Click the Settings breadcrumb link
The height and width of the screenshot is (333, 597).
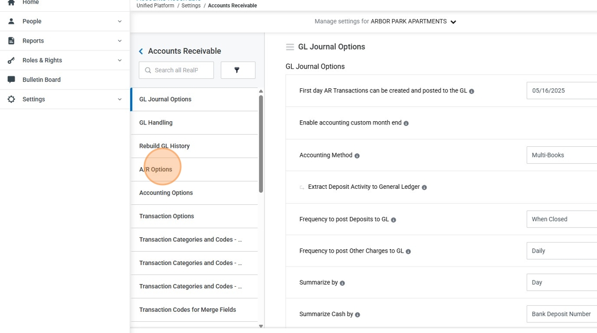[x=191, y=6]
